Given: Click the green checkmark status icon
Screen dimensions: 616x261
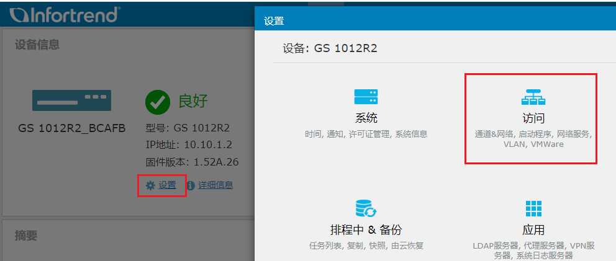Looking at the screenshot, I should pos(158,102).
